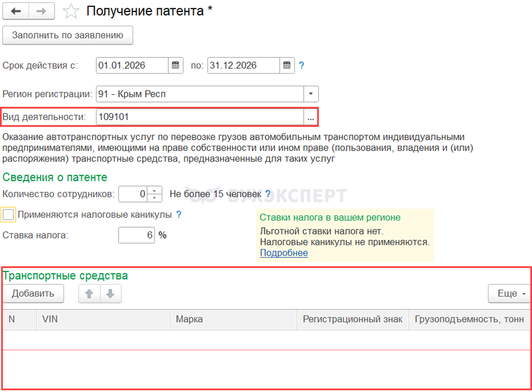
Task: Open the Подробнее link
Action: coord(283,253)
